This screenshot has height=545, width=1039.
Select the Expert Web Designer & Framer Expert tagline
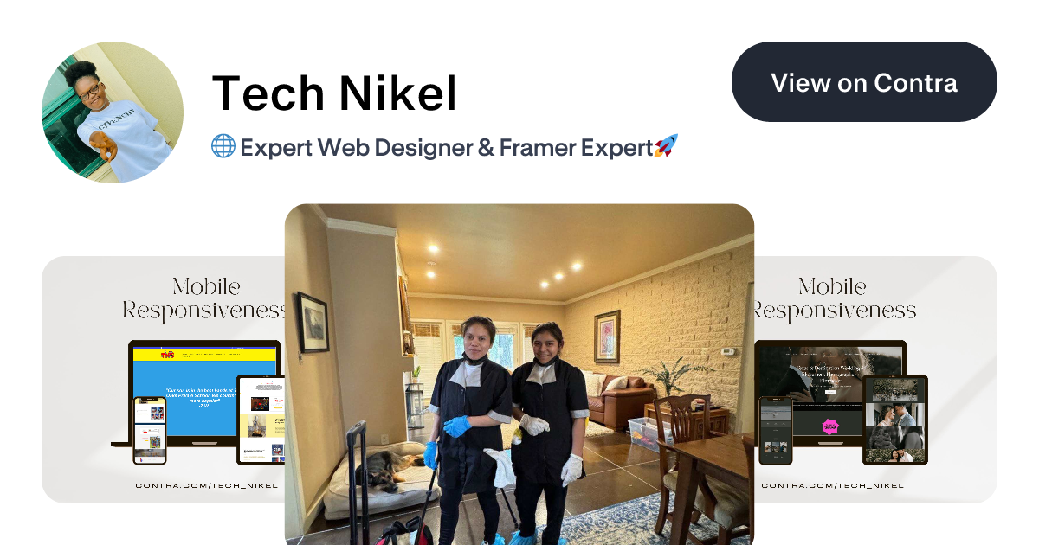(x=445, y=147)
